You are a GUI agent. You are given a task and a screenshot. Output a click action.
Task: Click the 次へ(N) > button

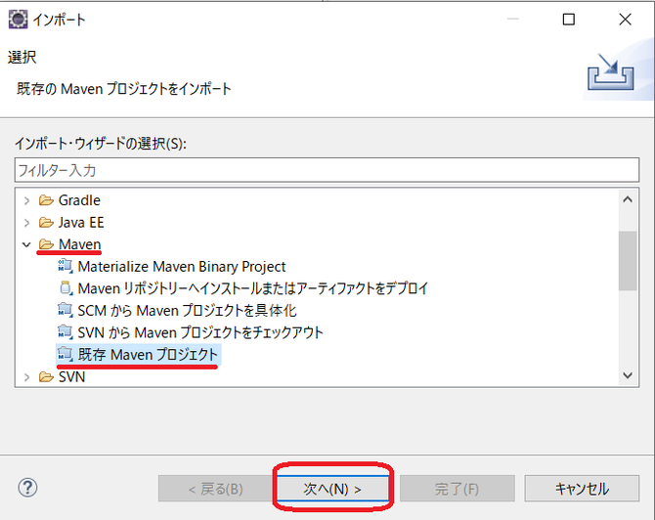(332, 489)
